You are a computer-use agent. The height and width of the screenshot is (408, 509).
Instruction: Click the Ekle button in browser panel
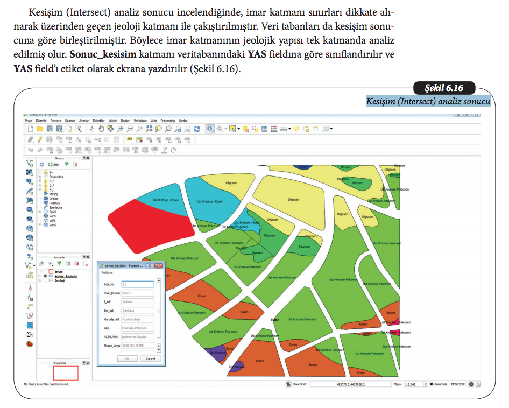[x=54, y=164]
